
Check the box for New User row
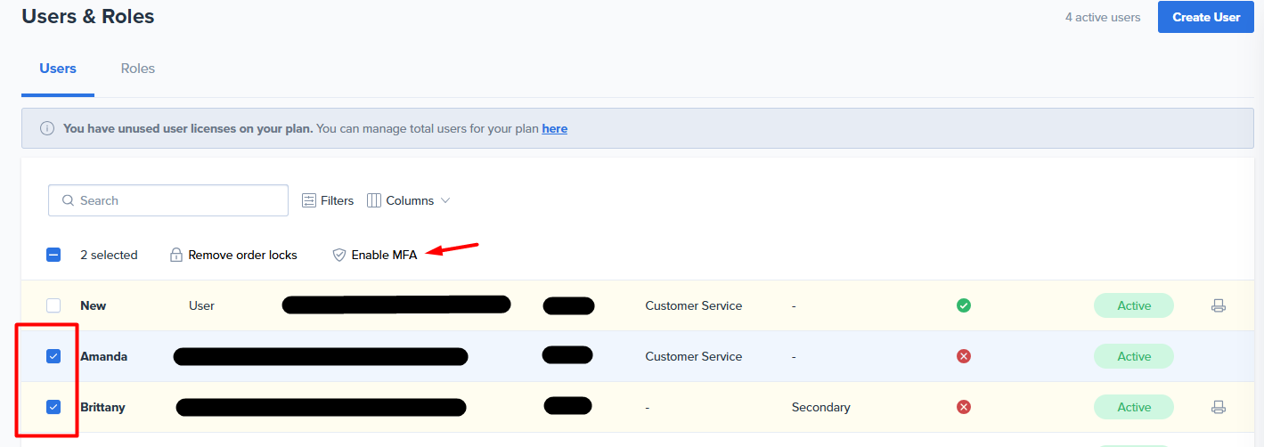(53, 305)
